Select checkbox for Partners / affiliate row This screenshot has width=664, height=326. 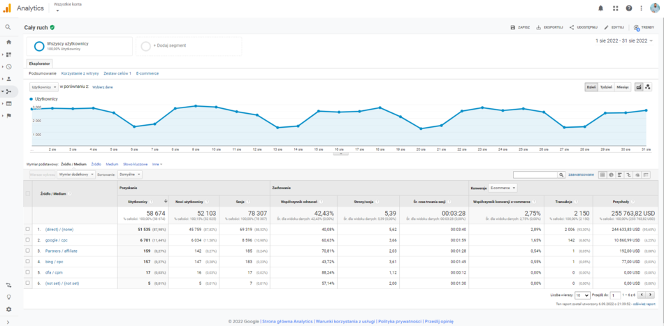[x=28, y=250]
